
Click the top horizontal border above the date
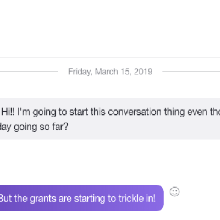tap(110, 58)
